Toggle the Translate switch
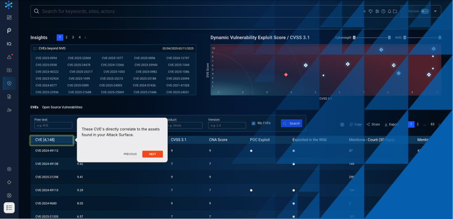453x219 pixels. pyautogui.click(x=425, y=11)
